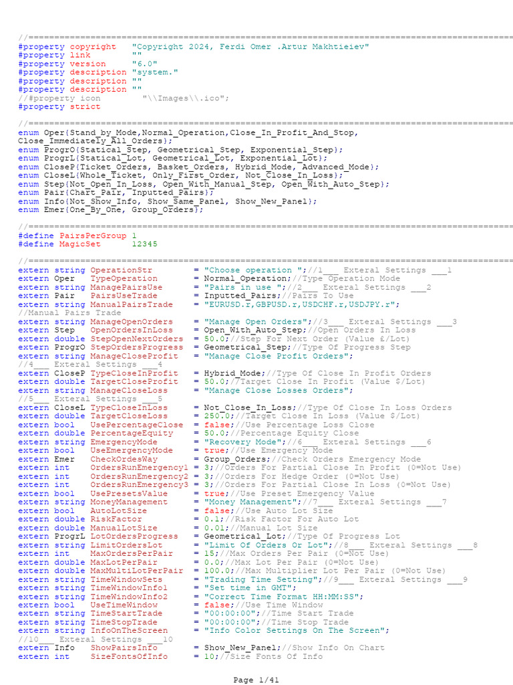Click the description text "system."

[x=155, y=72]
